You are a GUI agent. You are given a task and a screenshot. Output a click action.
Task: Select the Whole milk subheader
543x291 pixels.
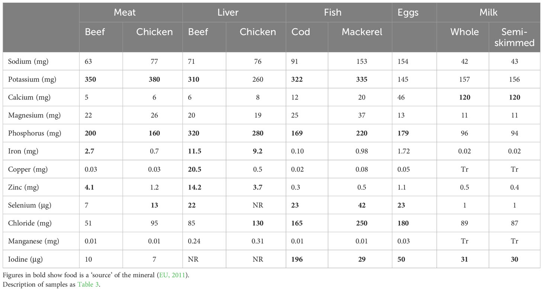[465, 32]
